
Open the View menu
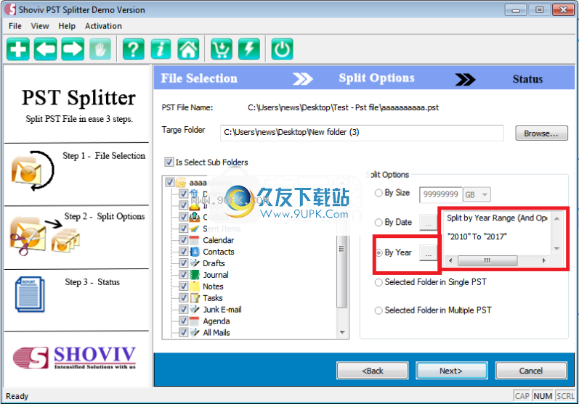[40, 26]
